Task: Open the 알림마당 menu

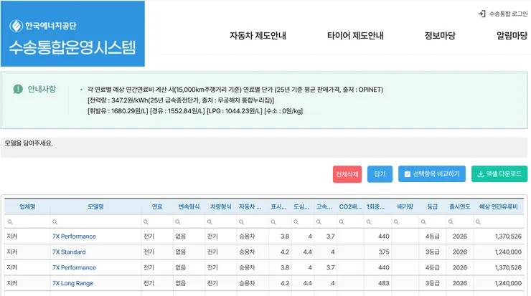Action: point(512,36)
